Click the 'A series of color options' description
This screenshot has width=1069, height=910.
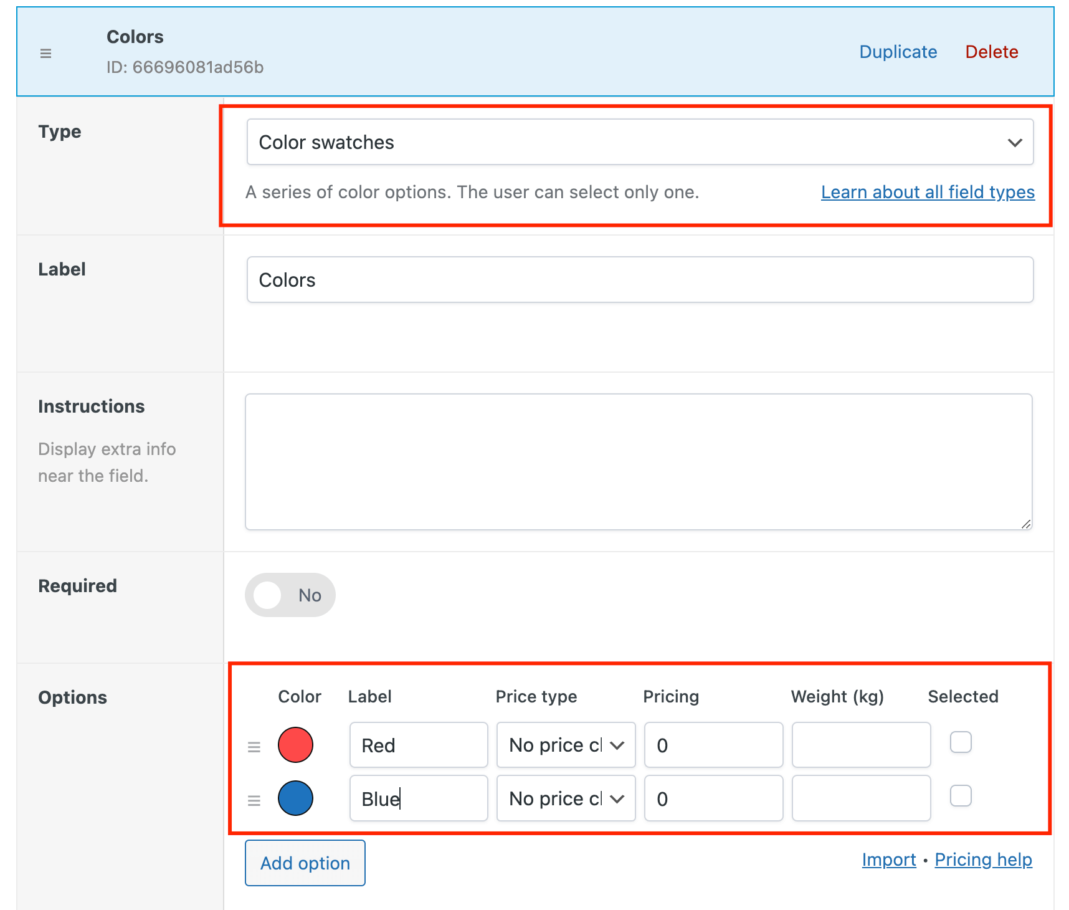pyautogui.click(x=472, y=192)
